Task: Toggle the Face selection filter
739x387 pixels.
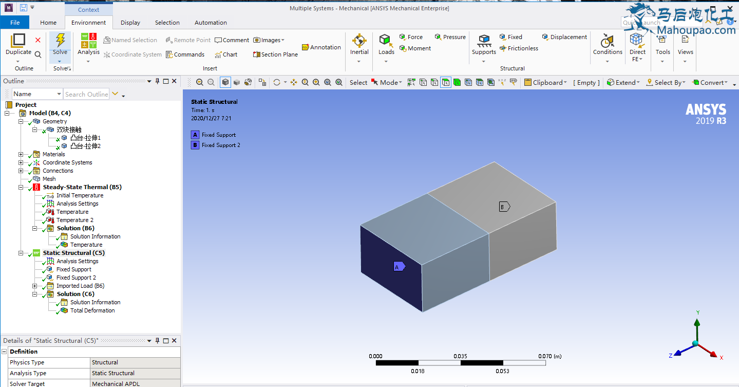Action: [446, 82]
